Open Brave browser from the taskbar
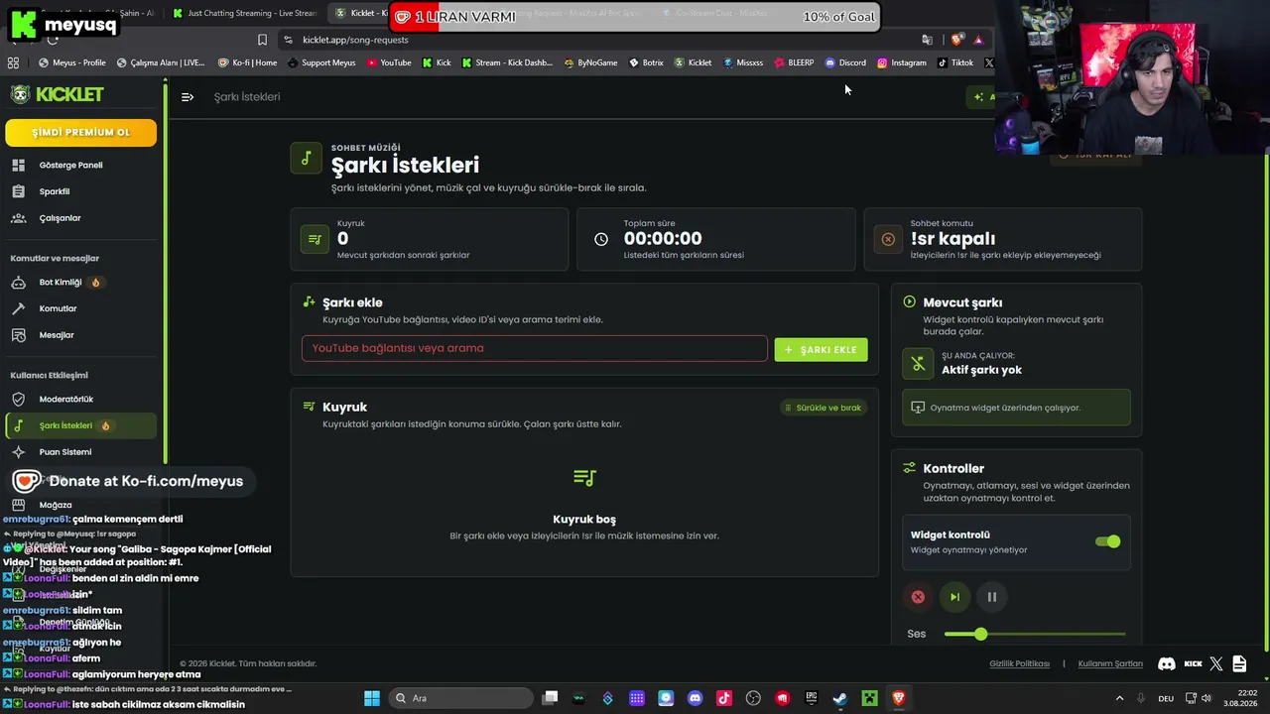This screenshot has width=1270, height=714. pyautogui.click(x=898, y=698)
